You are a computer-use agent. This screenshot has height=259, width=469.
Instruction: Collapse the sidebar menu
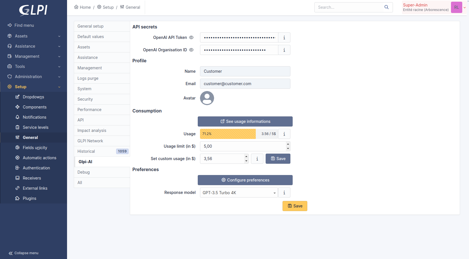pyautogui.click(x=24, y=253)
